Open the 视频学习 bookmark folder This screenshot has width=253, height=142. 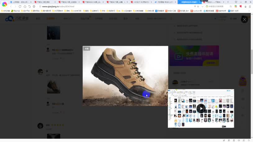point(111,11)
